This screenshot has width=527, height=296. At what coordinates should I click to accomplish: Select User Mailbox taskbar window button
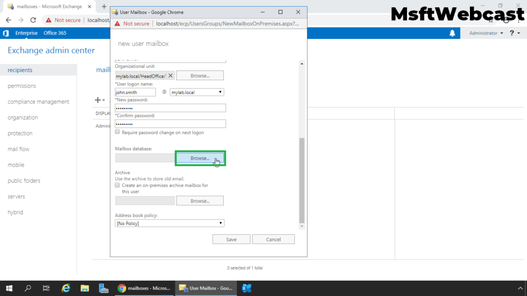click(206, 288)
